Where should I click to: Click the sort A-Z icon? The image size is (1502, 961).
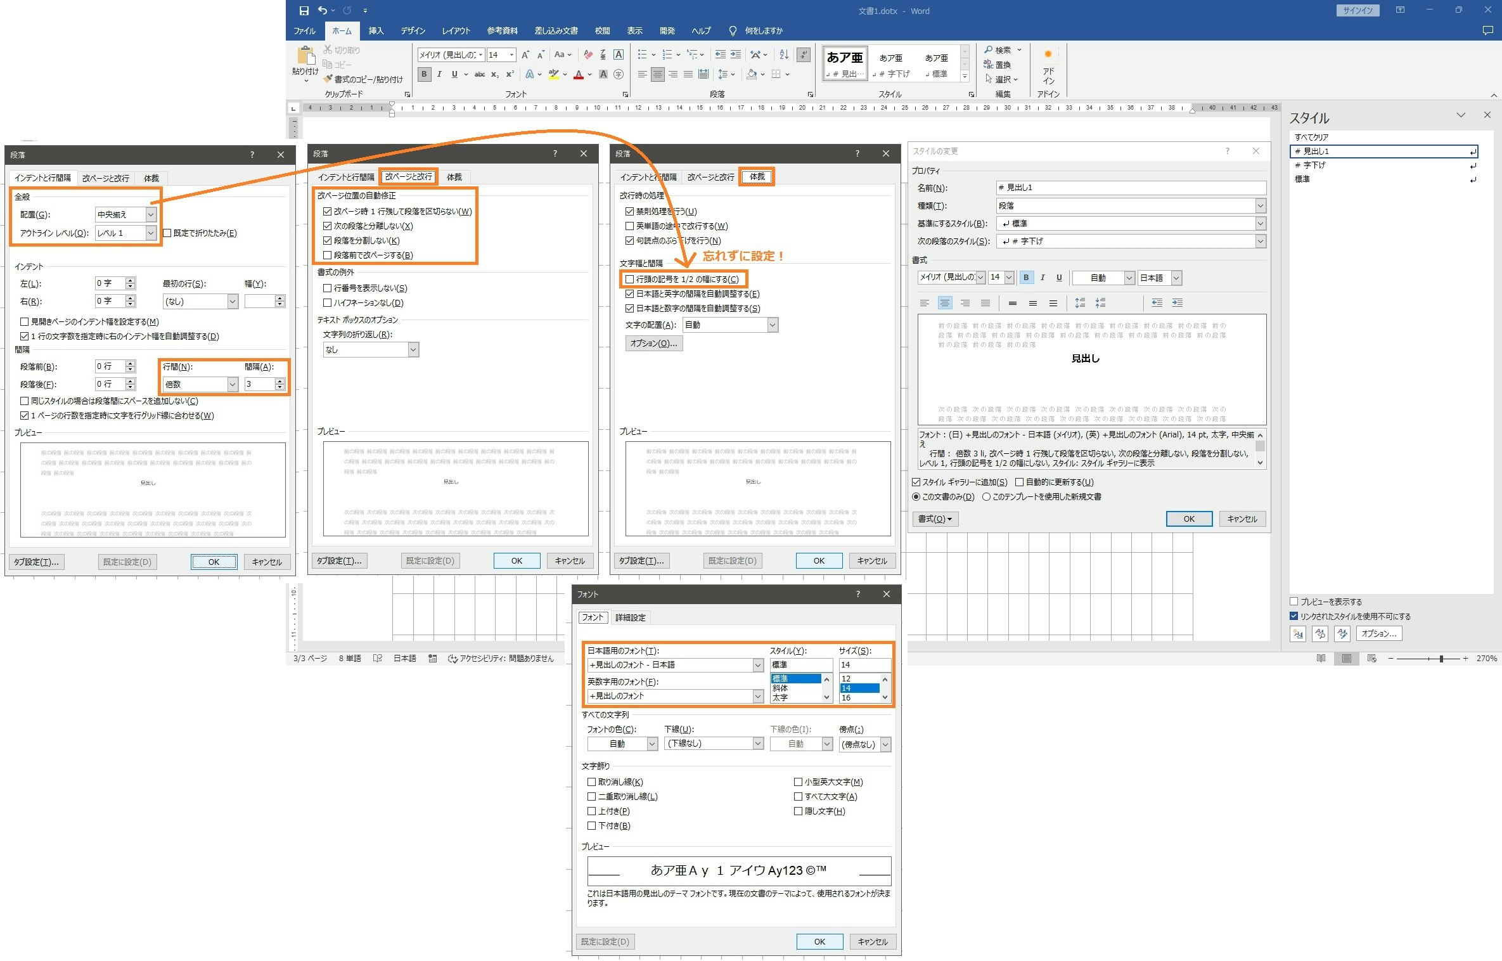pos(784,55)
